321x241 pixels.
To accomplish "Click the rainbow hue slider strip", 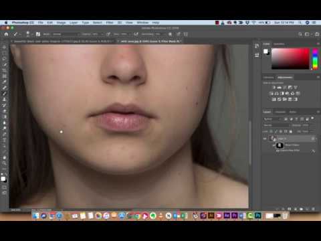I will 315,59.
